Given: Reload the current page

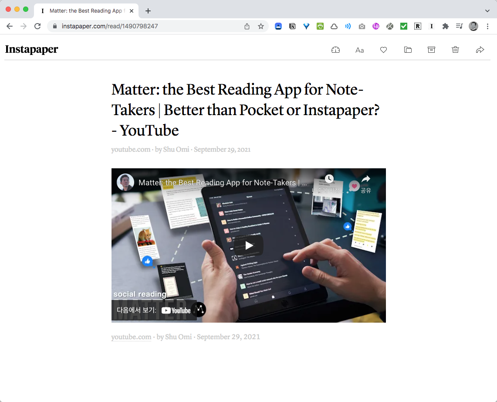Looking at the screenshot, I should (x=37, y=26).
